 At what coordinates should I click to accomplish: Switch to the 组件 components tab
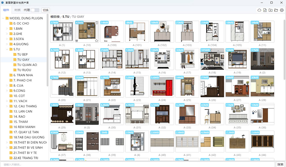pyautogui.click(x=6, y=10)
